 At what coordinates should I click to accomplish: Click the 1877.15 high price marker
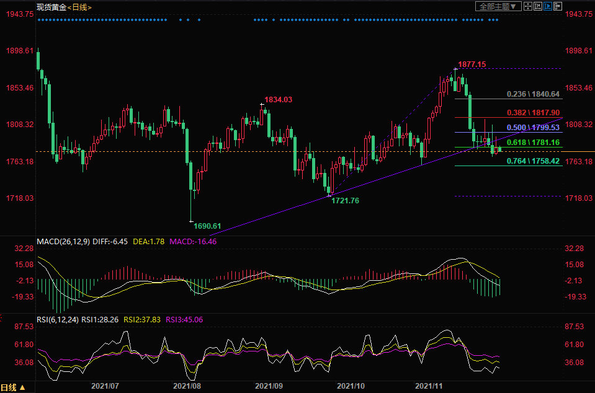[472, 64]
